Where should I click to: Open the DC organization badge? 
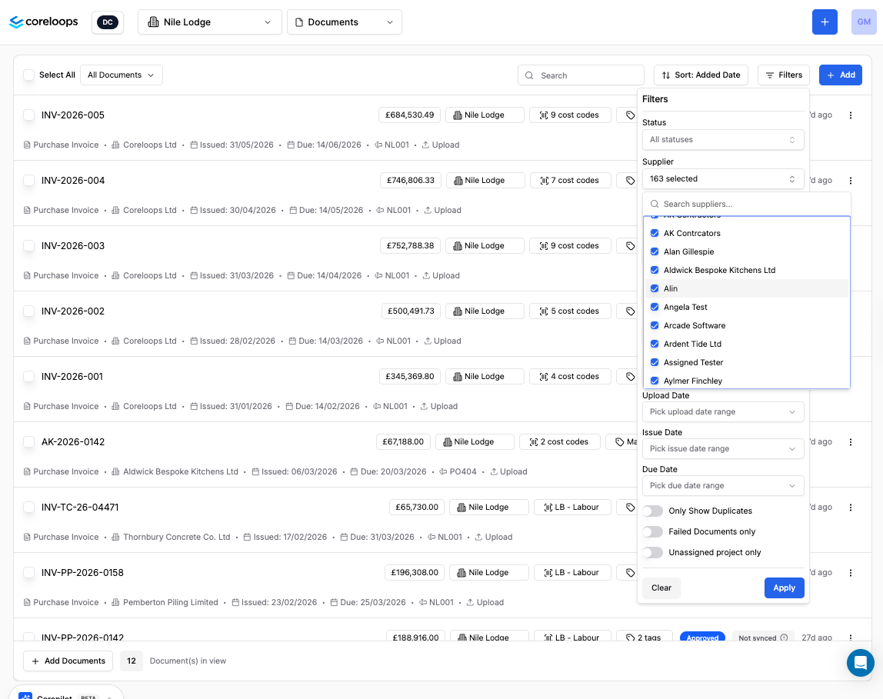tap(108, 22)
